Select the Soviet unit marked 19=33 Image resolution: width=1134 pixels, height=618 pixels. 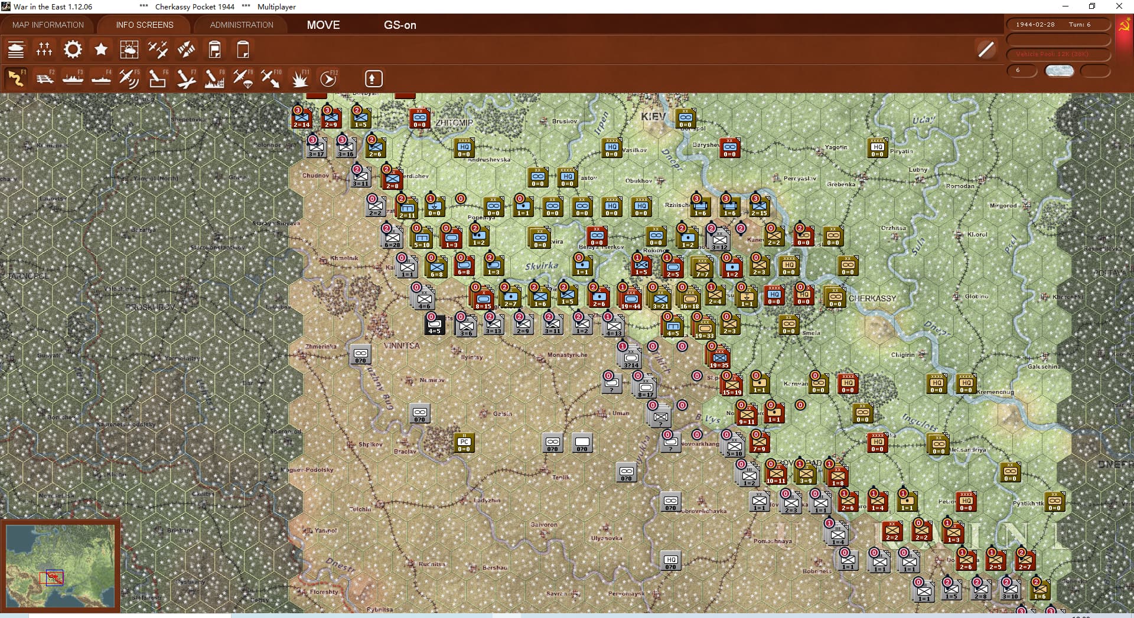[x=703, y=327]
